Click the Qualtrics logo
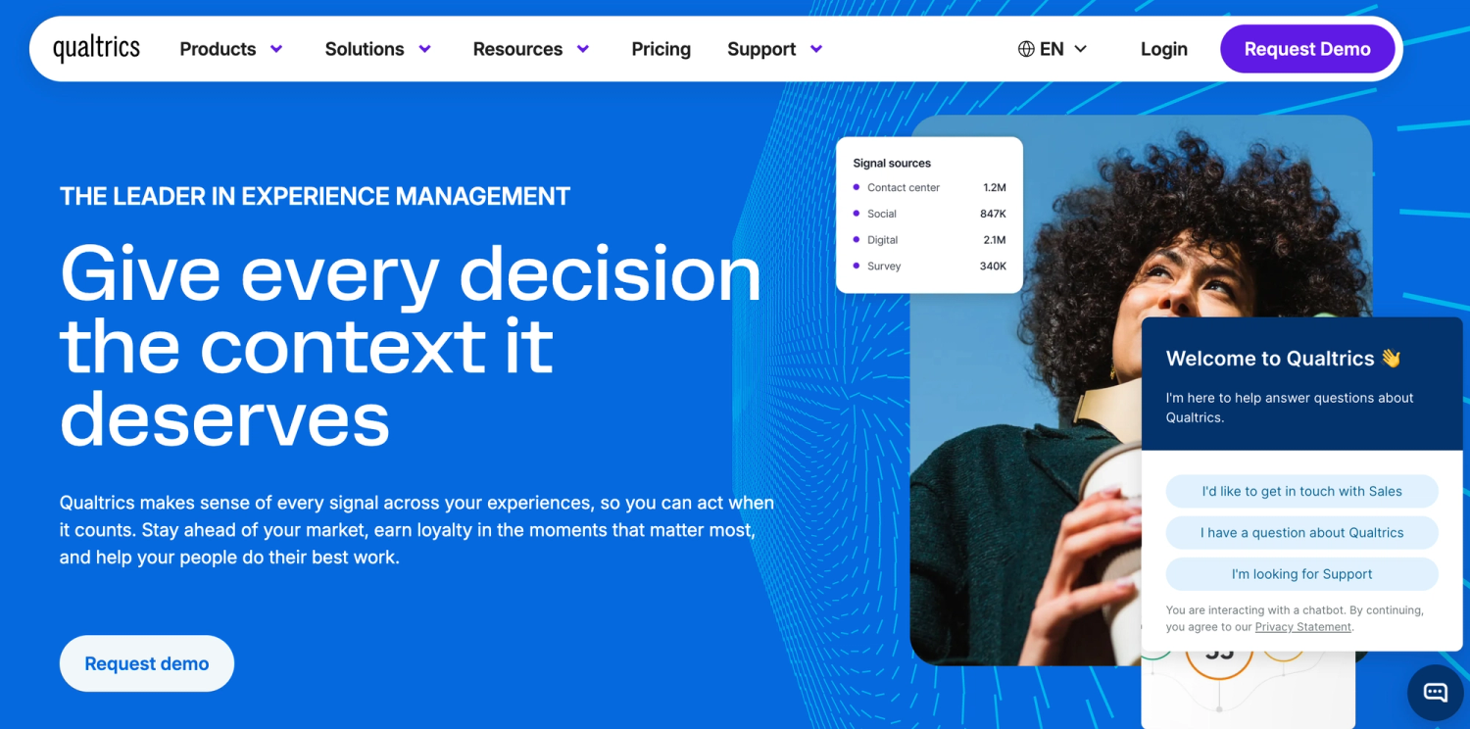 pyautogui.click(x=95, y=48)
